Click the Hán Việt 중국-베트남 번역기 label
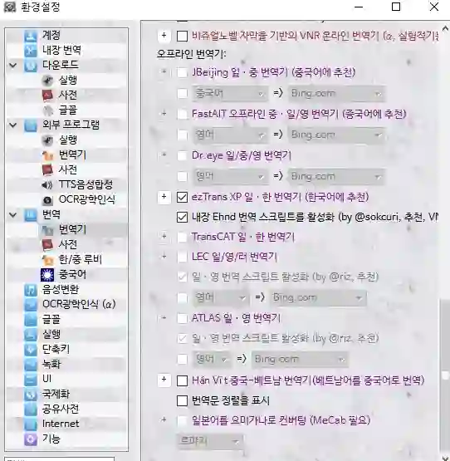This screenshot has height=461, width=450. 308,380
